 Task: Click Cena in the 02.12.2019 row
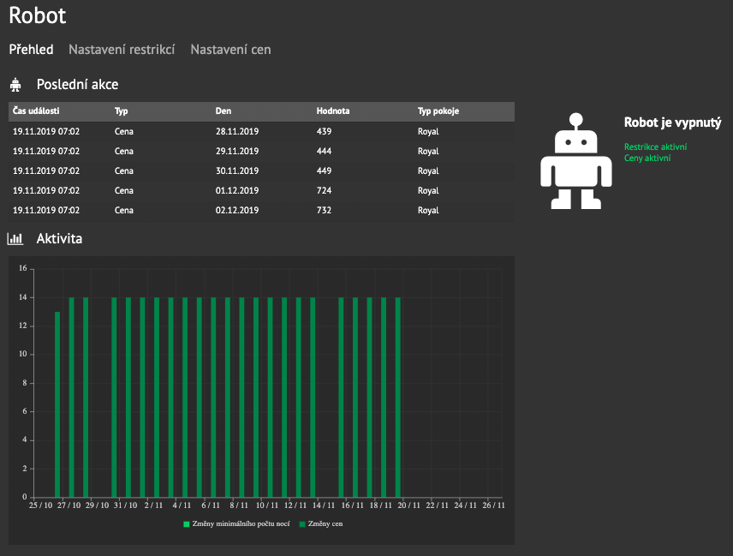pyautogui.click(x=124, y=210)
